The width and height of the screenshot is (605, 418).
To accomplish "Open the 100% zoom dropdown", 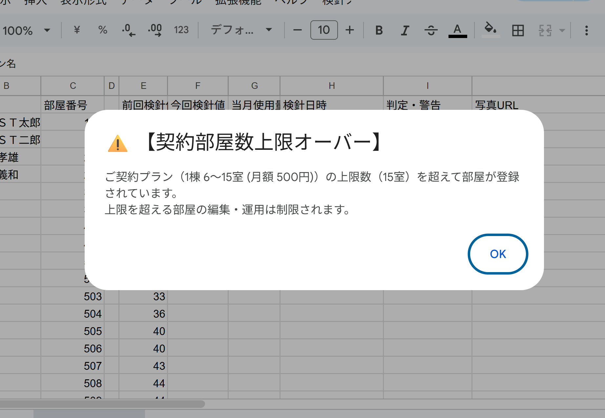I will pyautogui.click(x=26, y=30).
